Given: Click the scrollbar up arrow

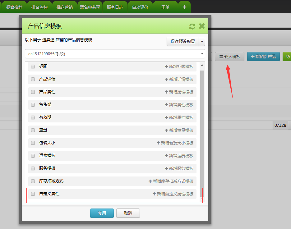Looking at the screenshot, I should pos(202,65).
